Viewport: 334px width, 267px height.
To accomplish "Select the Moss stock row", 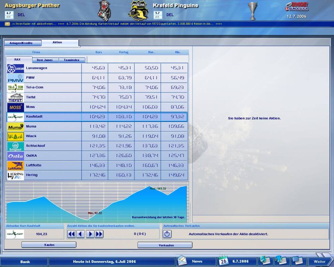I will click(97, 107).
